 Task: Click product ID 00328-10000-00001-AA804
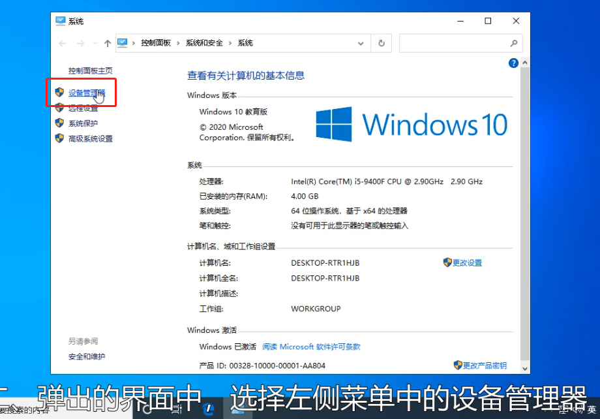[x=277, y=365]
